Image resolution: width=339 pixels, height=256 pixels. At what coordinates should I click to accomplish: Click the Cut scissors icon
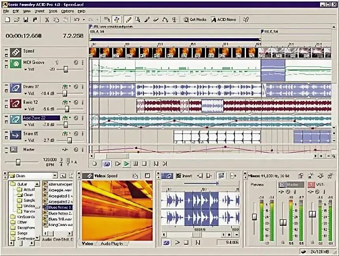[47, 20]
